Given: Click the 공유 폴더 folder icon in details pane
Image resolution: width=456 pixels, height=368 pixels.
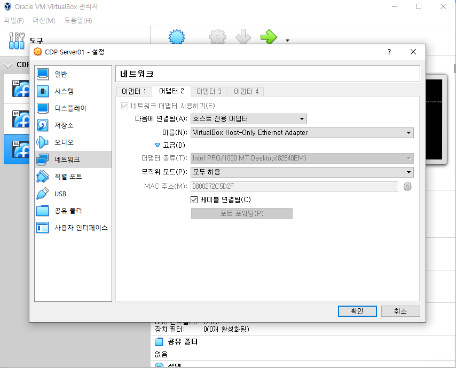Looking at the screenshot, I should click(159, 342).
